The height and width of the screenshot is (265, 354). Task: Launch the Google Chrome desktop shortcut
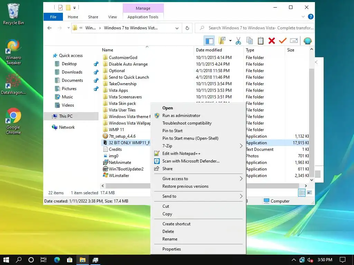pos(13,121)
